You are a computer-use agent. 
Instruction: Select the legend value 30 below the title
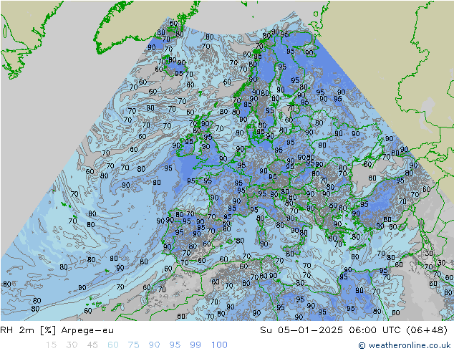click(72, 345)
